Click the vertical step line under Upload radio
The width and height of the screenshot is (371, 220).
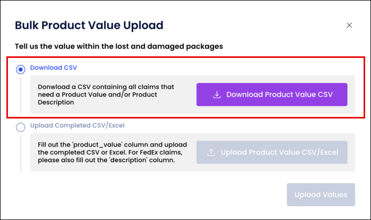tap(21, 153)
